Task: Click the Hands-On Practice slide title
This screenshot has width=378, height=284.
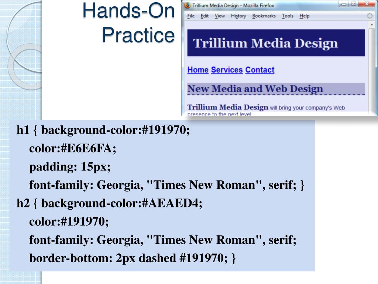Action: [x=128, y=23]
